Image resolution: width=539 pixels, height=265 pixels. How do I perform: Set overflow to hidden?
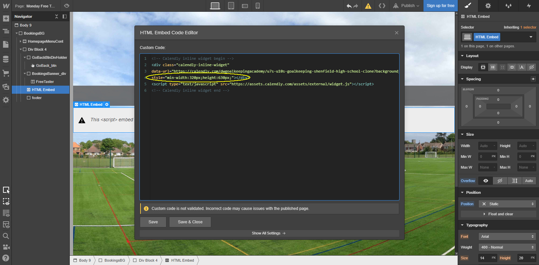click(x=500, y=181)
